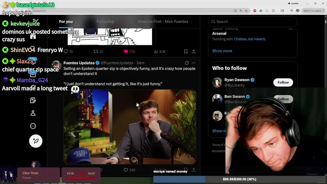The image size is (327, 184).
Task: Open the Articles icon in X sidebar
Action: (33, 100)
